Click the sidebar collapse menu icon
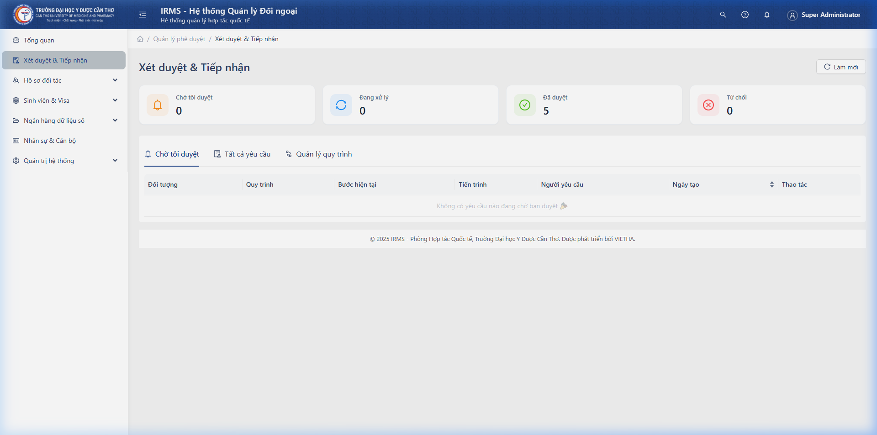Viewport: 877px width, 435px height. point(143,15)
